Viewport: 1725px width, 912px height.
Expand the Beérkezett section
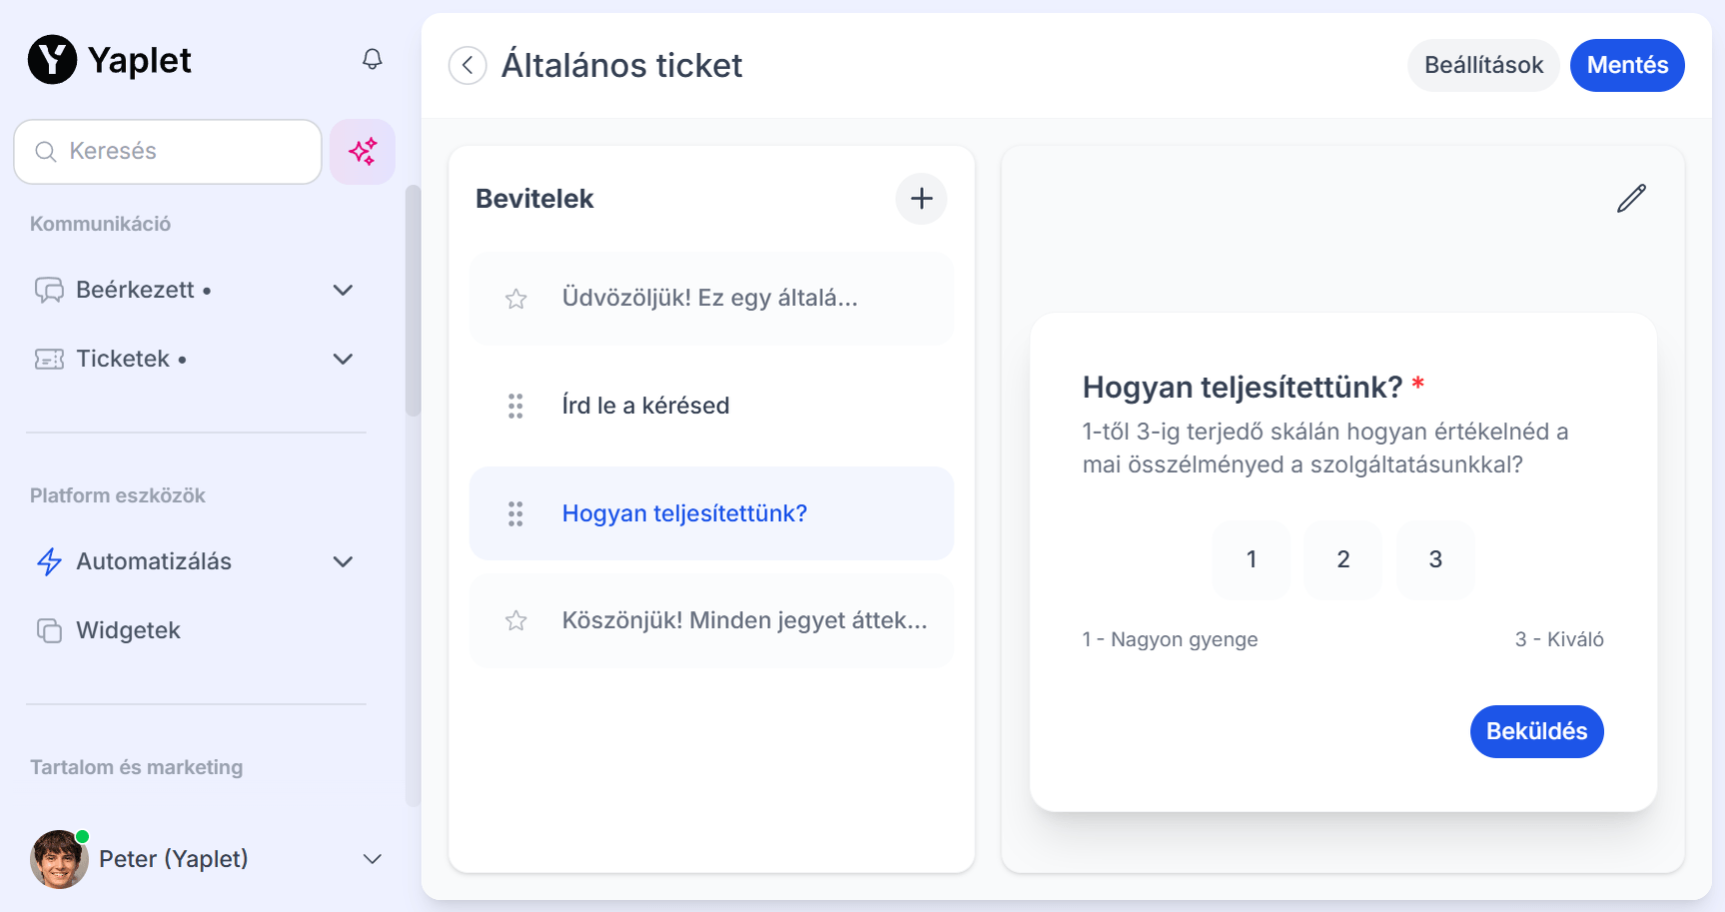343,290
